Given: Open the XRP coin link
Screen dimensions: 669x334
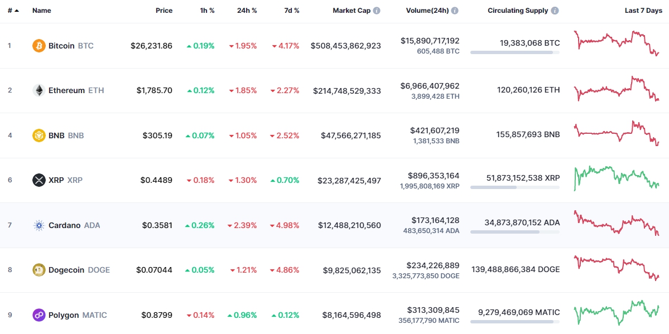Looking at the screenshot, I should [x=57, y=181].
